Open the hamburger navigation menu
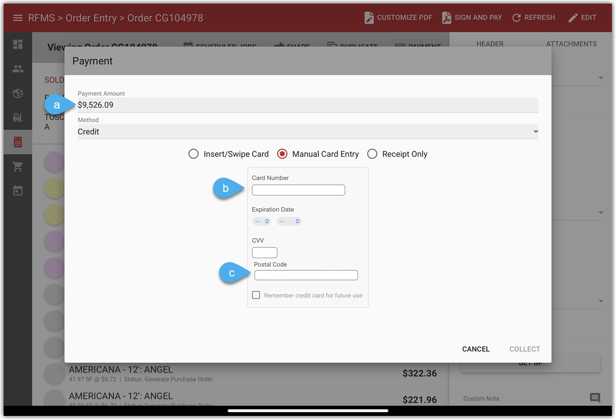This screenshot has width=616, height=420. [x=17, y=17]
